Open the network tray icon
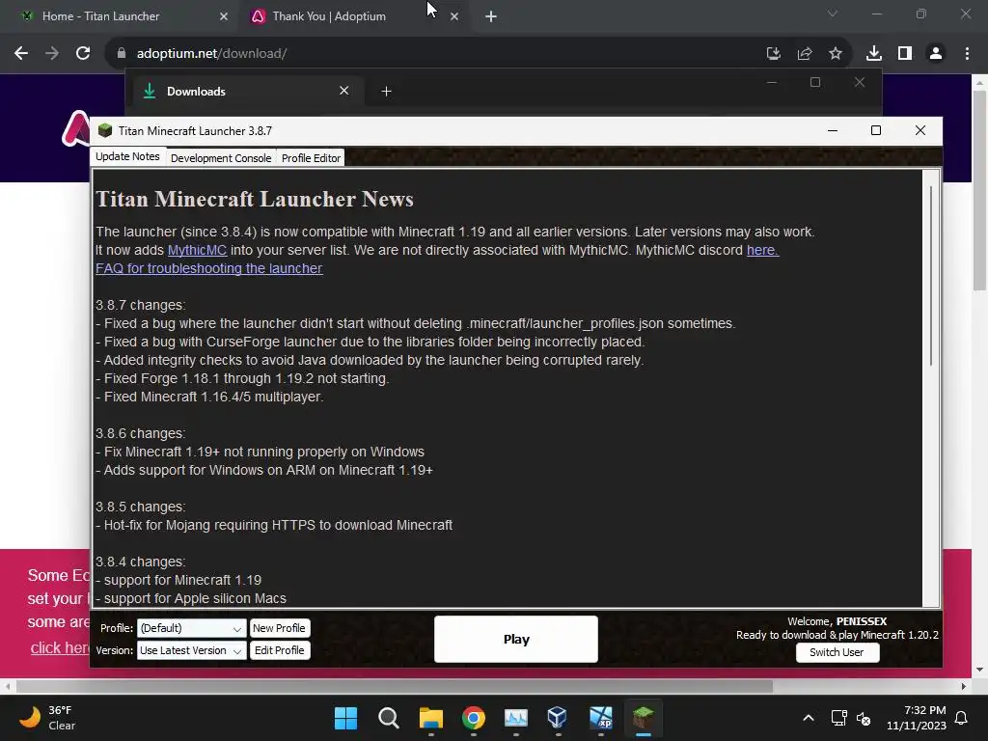The width and height of the screenshot is (988, 741). tap(838, 718)
